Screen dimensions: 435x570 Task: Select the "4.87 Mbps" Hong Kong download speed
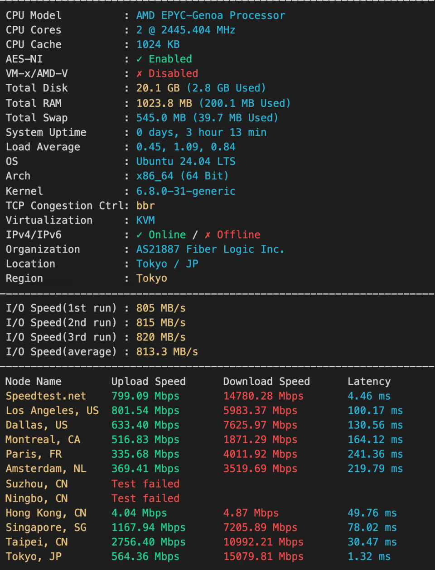pos(251,513)
